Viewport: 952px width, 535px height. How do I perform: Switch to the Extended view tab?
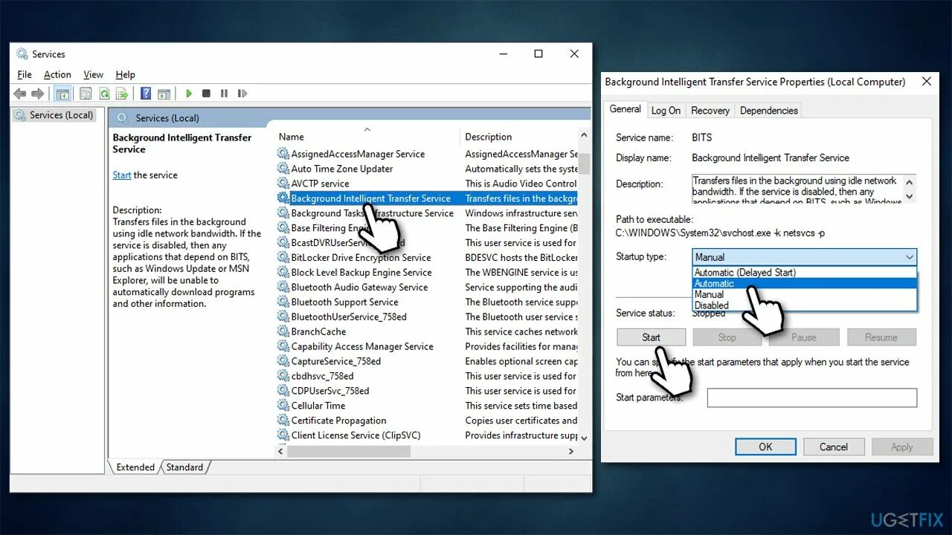click(135, 467)
